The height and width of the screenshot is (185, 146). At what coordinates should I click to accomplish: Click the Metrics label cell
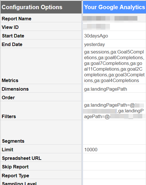click(x=41, y=66)
